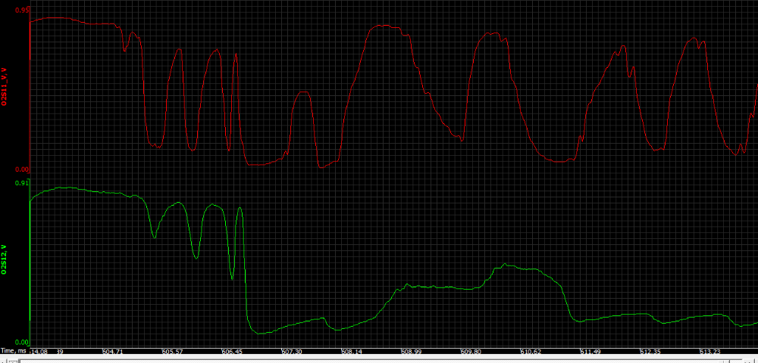Select the 607.30 time marker
This screenshot has width=758, height=363.
point(292,352)
